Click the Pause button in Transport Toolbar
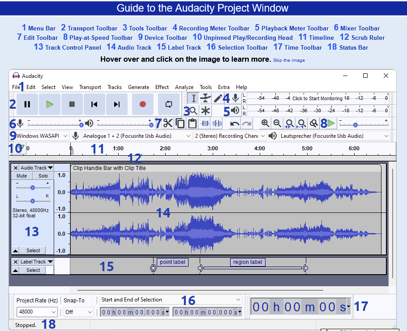407x331 pixels. click(x=27, y=104)
